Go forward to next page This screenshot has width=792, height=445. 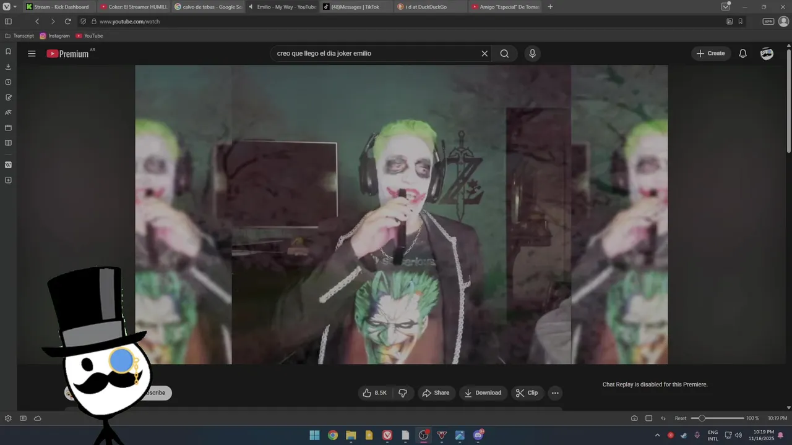[53, 21]
